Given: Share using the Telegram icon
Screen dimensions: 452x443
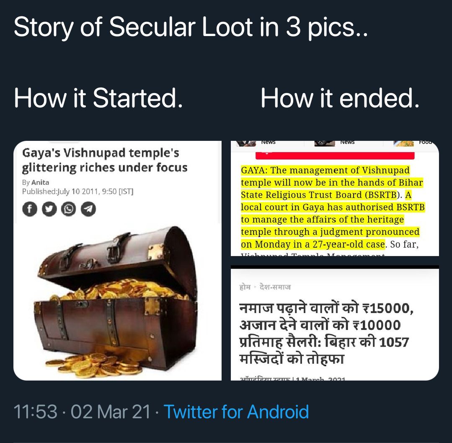Looking at the screenshot, I should [88, 209].
